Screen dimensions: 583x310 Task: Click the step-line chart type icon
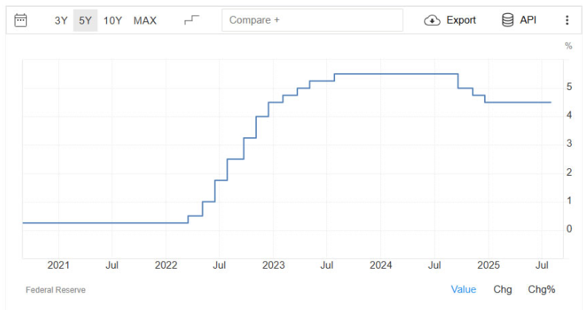pyautogui.click(x=192, y=20)
